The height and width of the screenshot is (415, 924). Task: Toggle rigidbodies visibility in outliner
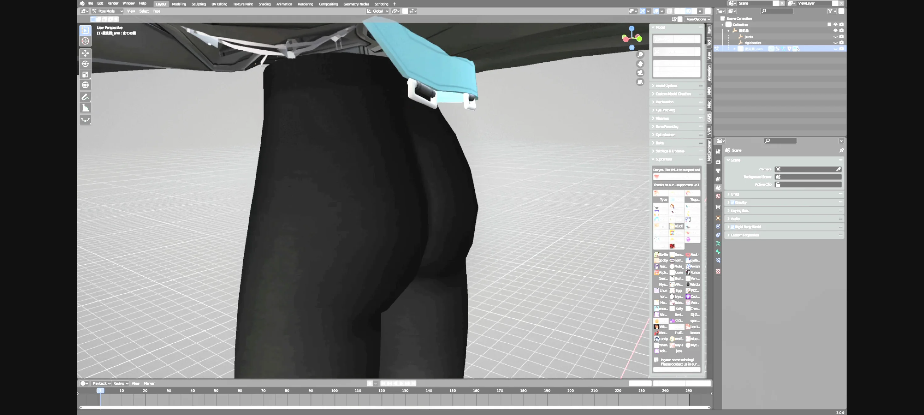click(x=835, y=43)
